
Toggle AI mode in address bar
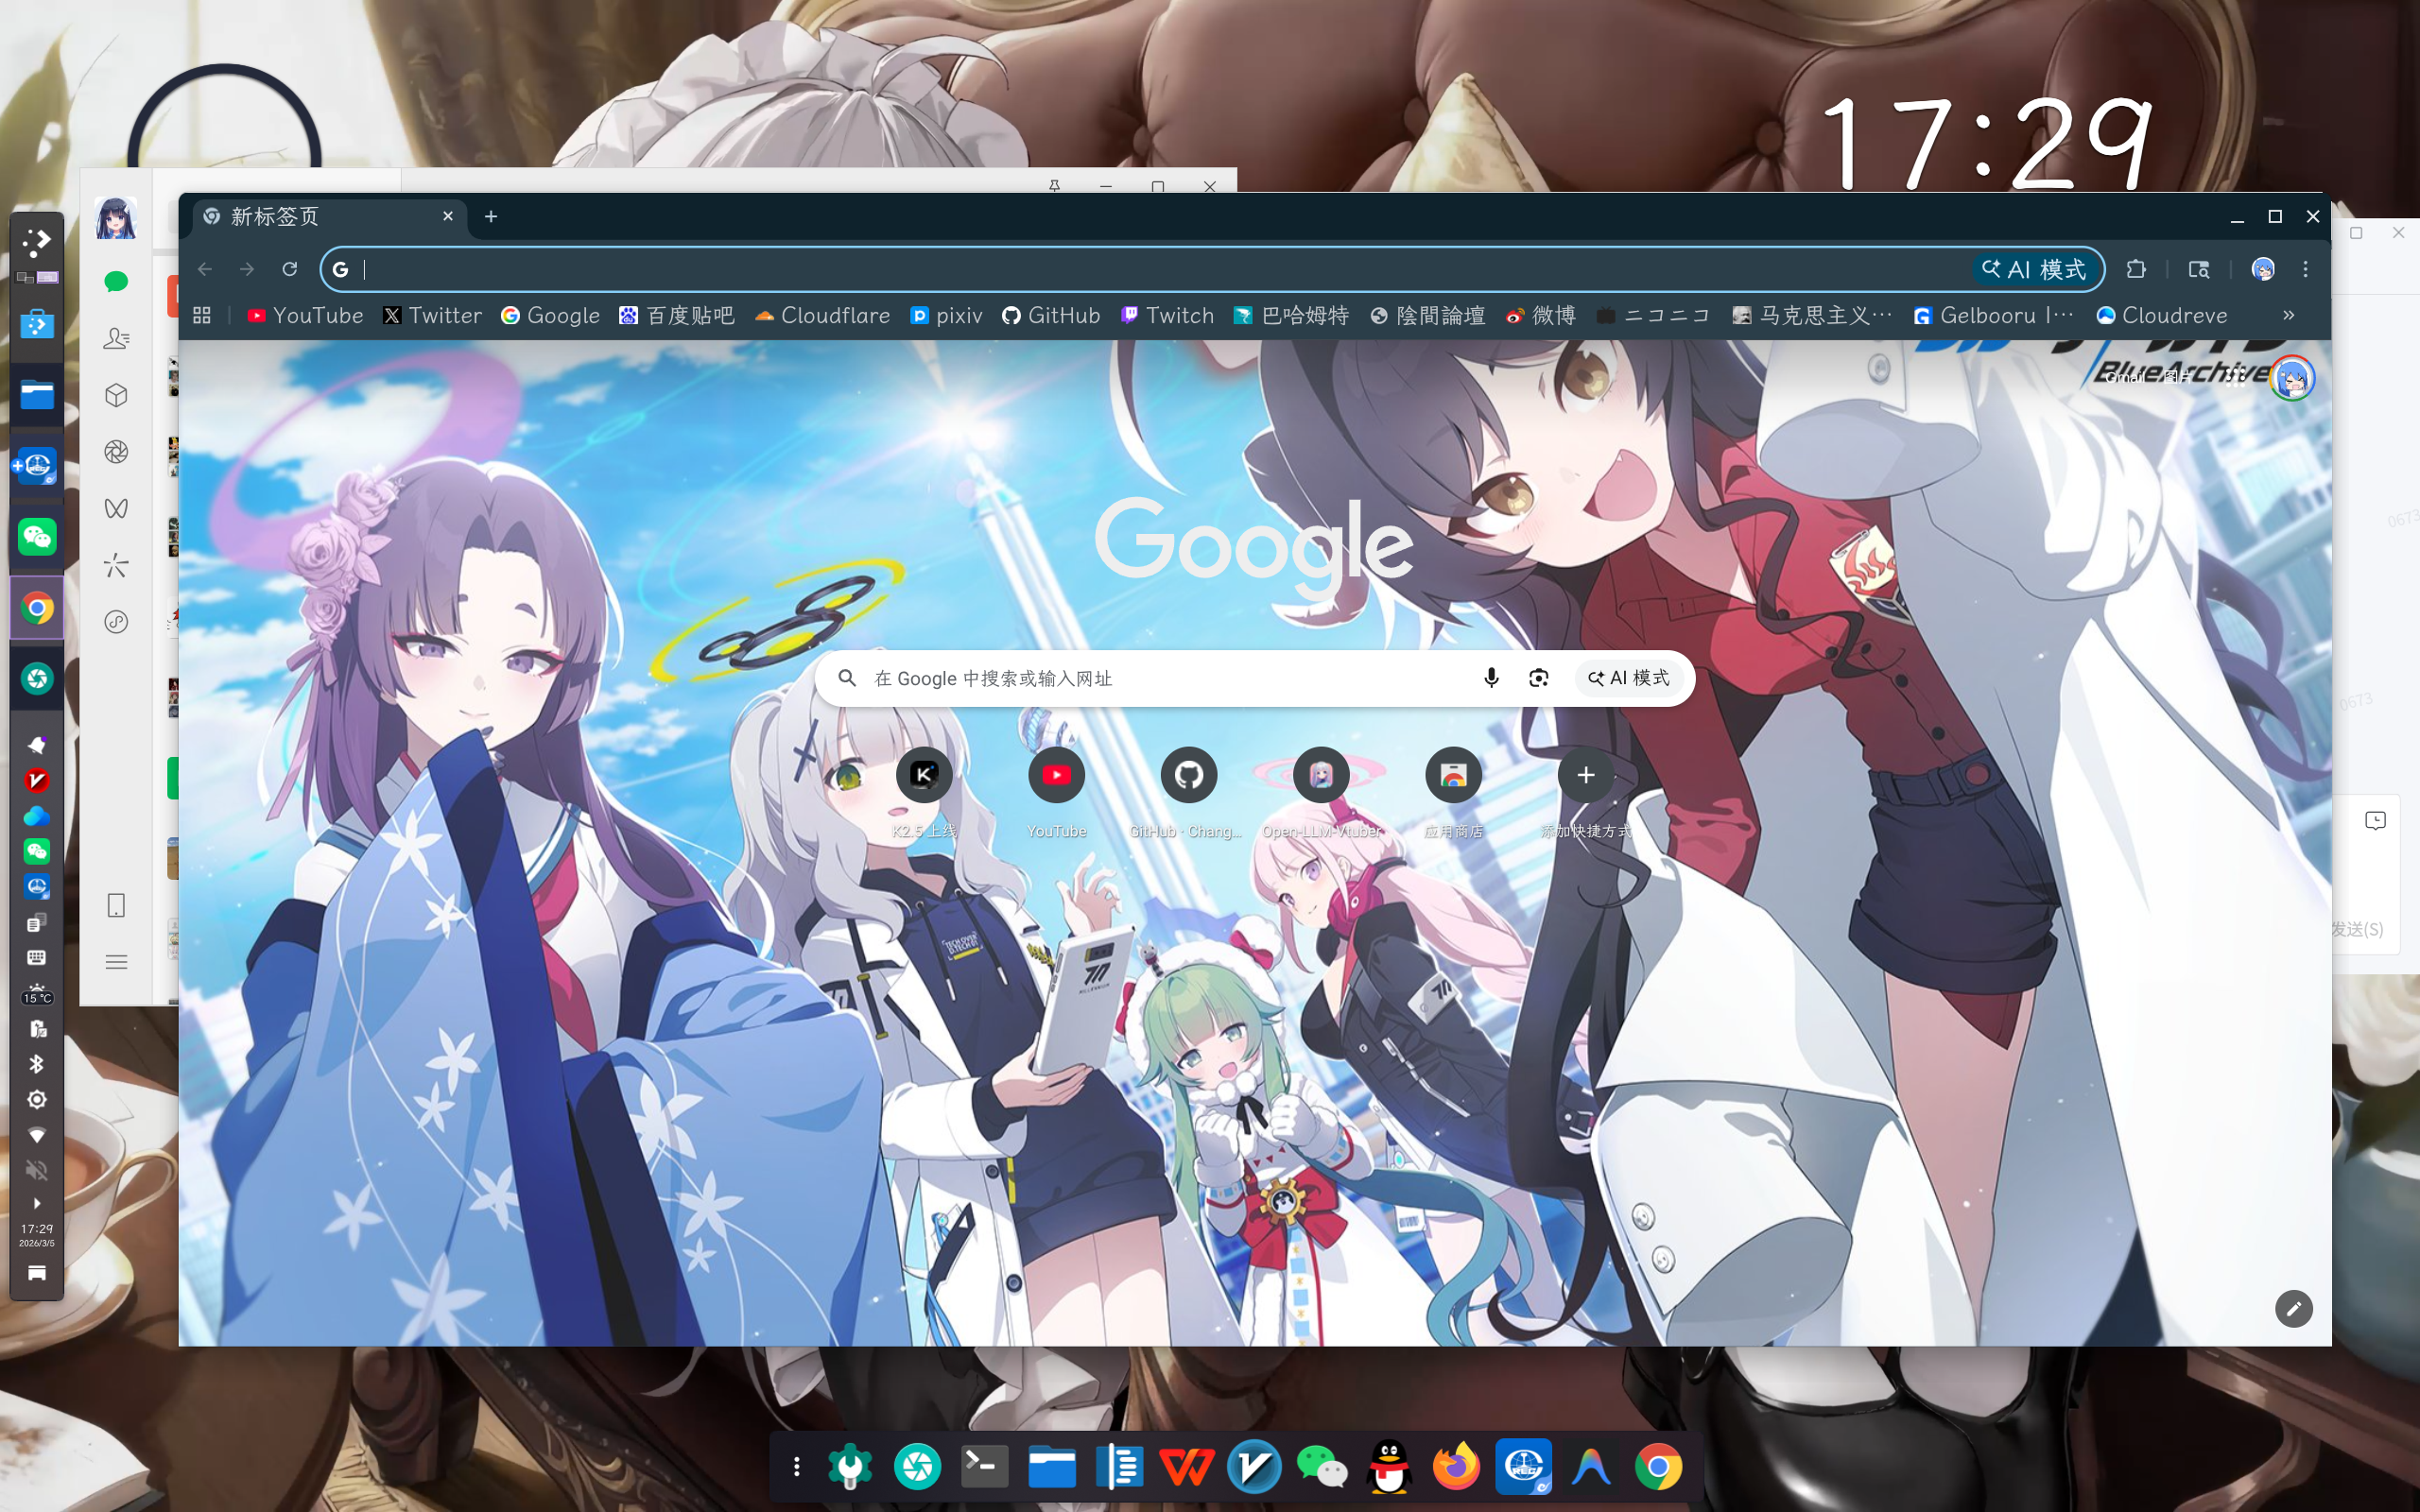coord(2036,269)
